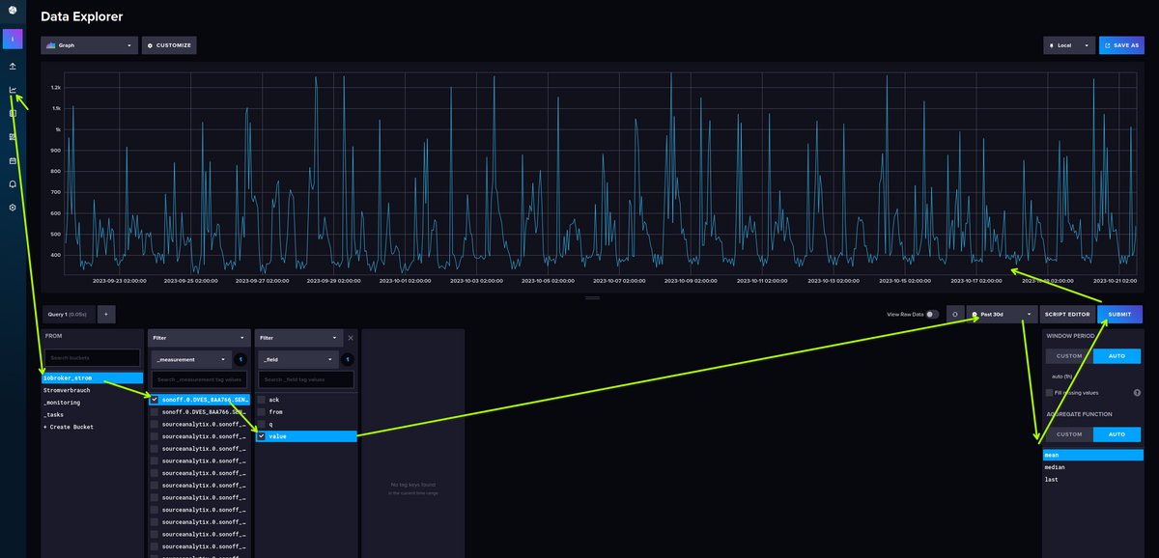The width and height of the screenshot is (1159, 558).
Task: Click the InfluxDB logo in sidebar
Action: (x=13, y=11)
